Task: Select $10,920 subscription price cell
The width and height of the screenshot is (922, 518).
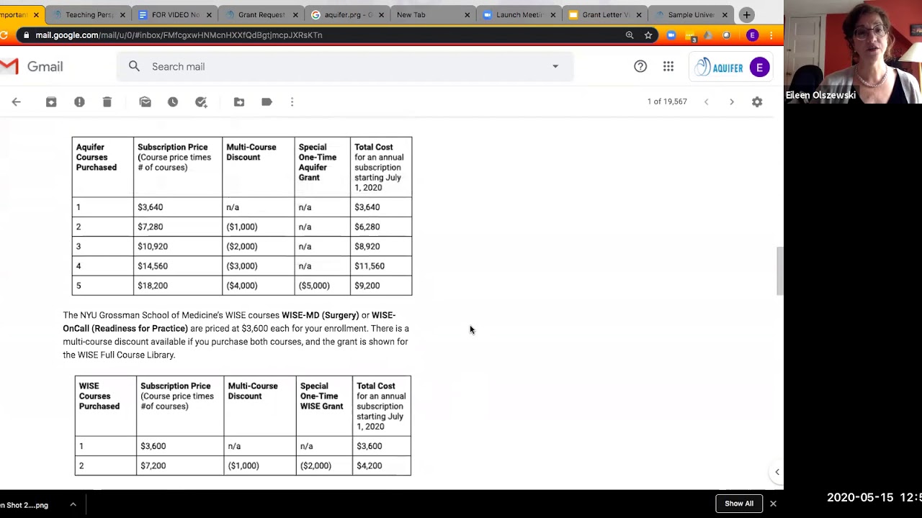Action: [x=153, y=246]
